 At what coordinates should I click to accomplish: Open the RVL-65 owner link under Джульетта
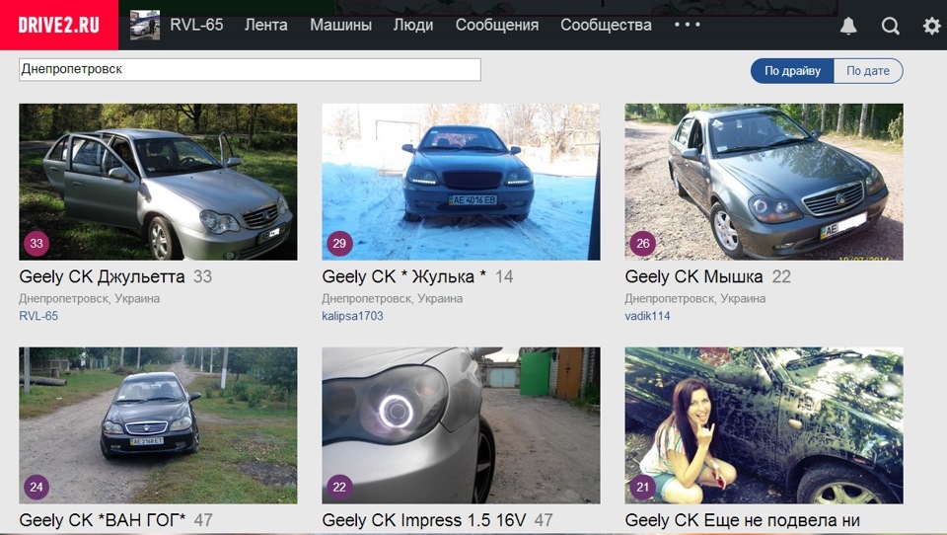[x=38, y=316]
